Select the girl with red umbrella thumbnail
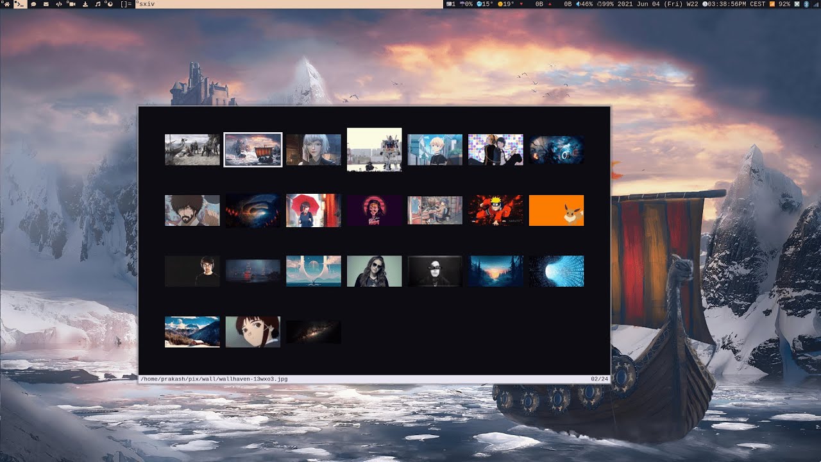The width and height of the screenshot is (821, 462). click(x=314, y=210)
